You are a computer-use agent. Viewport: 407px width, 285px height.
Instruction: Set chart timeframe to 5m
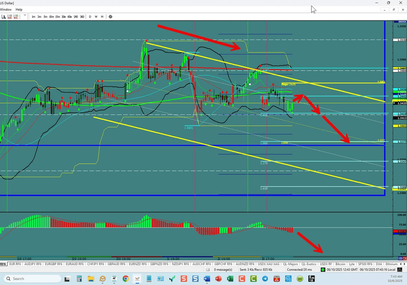(45, 17)
